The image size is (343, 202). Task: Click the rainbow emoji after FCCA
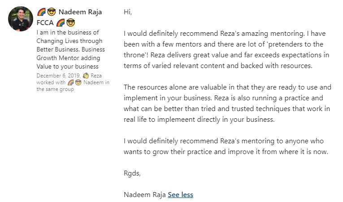(61, 22)
